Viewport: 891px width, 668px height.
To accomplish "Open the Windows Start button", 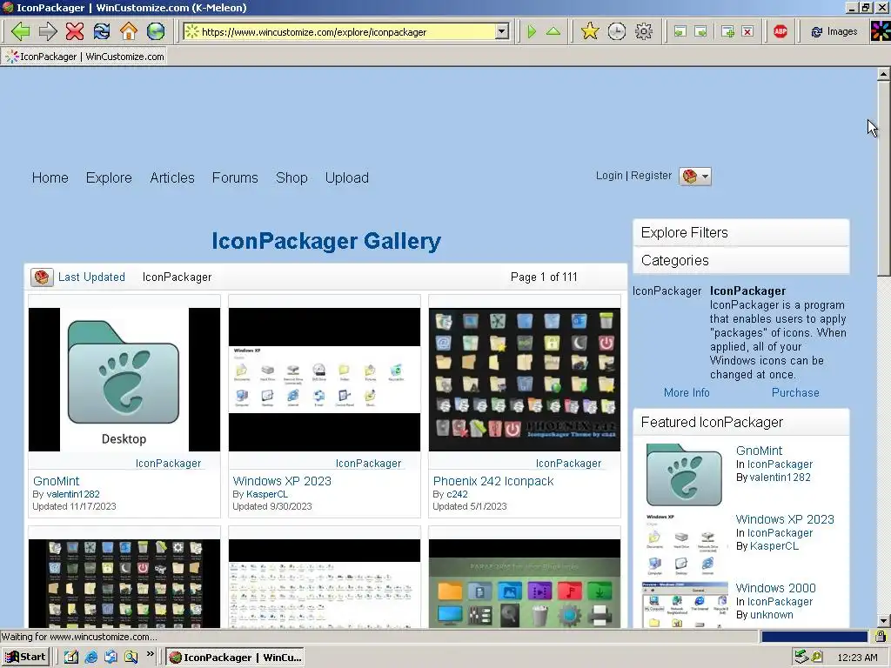I will pyautogui.click(x=25, y=658).
